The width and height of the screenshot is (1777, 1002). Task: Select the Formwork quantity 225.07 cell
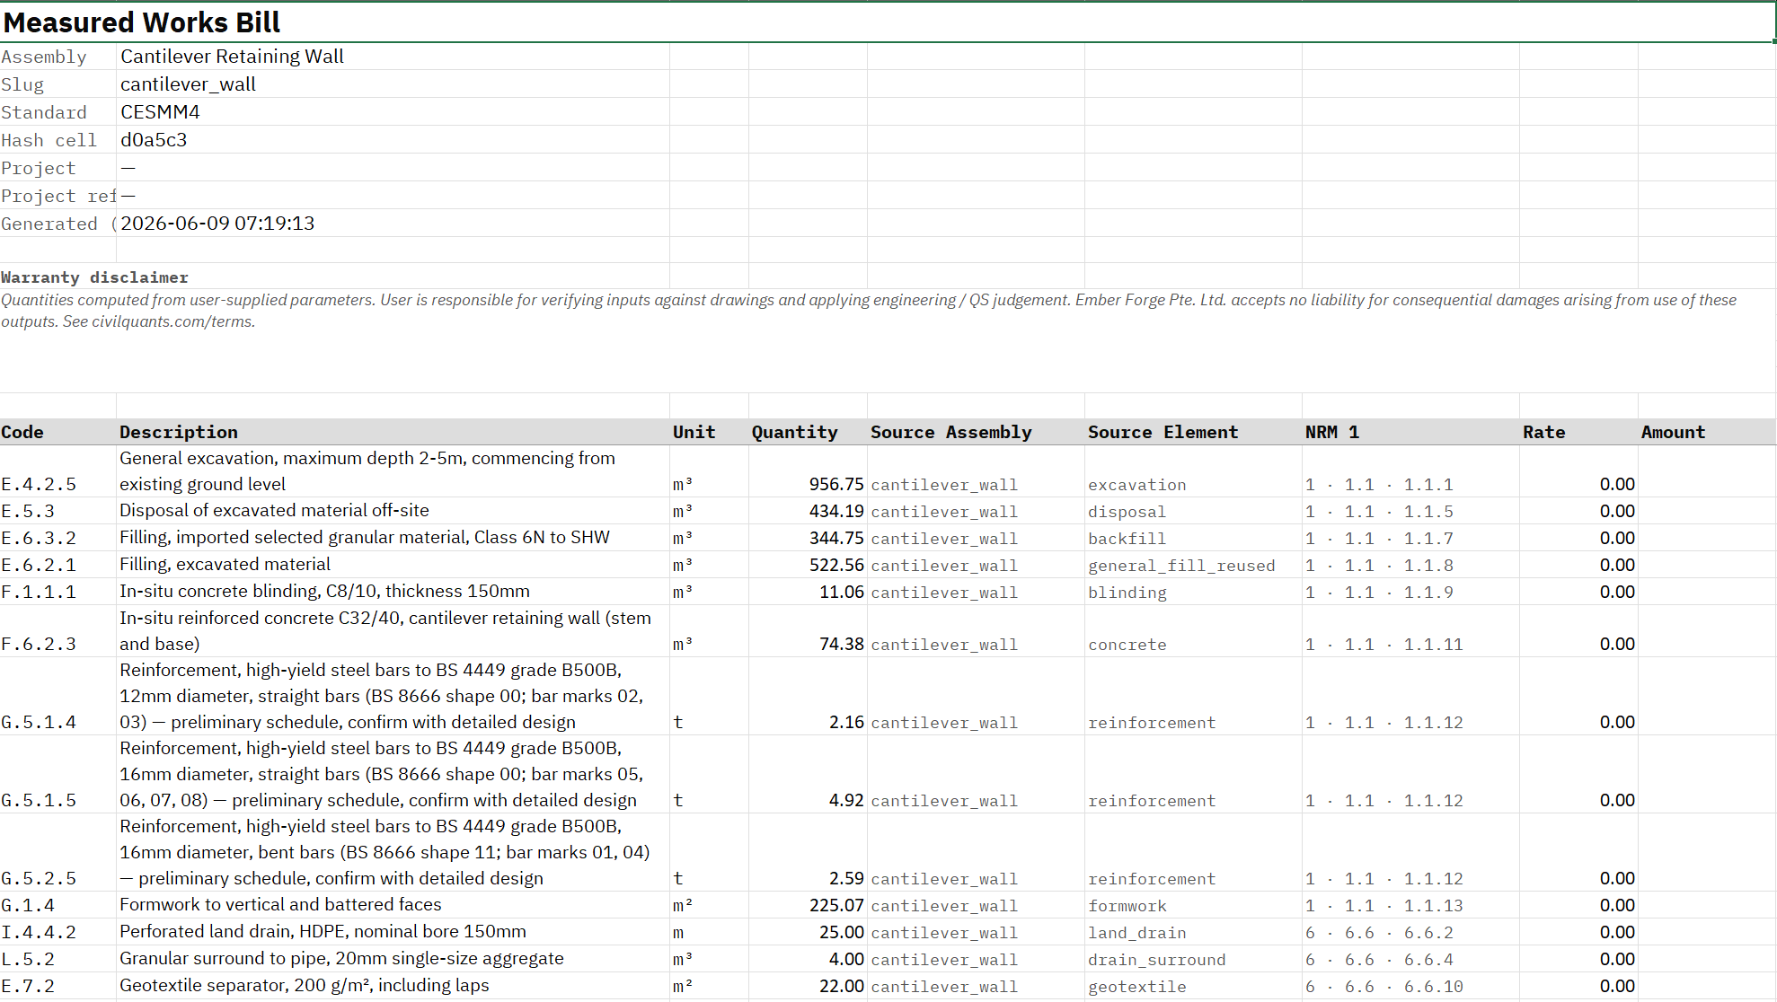[x=808, y=905]
